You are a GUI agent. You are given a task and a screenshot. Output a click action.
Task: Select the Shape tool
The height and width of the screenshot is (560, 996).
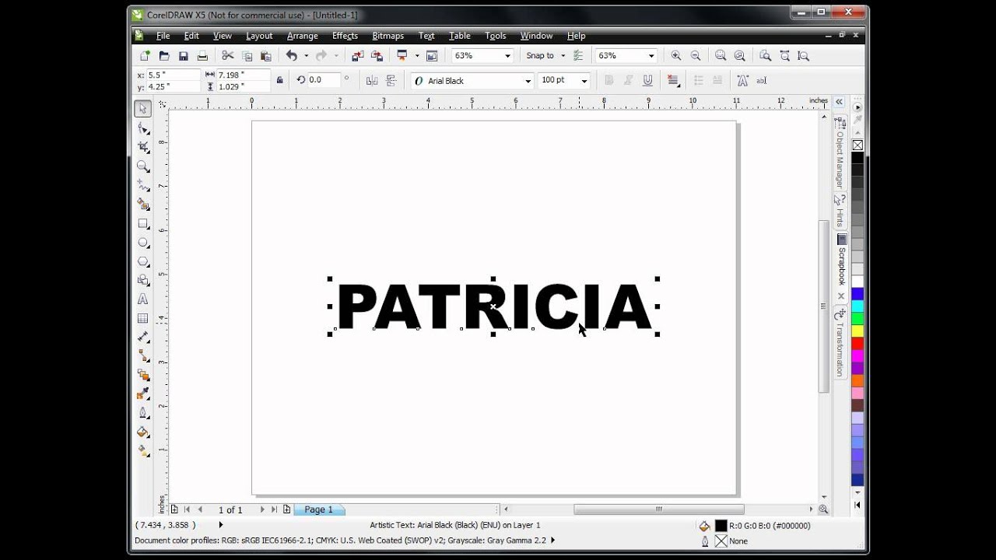(x=143, y=128)
